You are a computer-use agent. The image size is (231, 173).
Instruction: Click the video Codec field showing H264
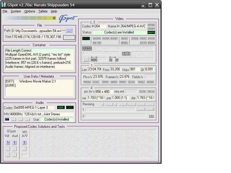coord(99,26)
